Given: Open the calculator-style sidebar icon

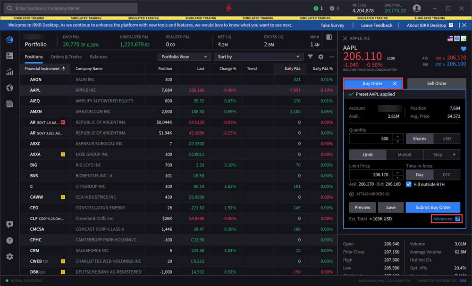Looking at the screenshot, I should 9,104.
